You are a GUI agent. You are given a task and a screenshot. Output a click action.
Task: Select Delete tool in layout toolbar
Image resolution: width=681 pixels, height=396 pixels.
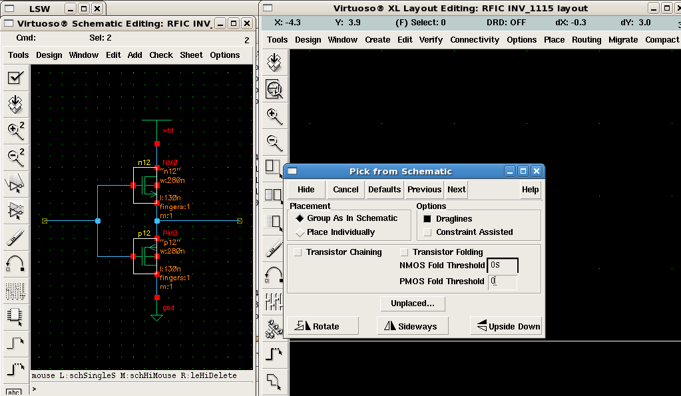pos(274,248)
